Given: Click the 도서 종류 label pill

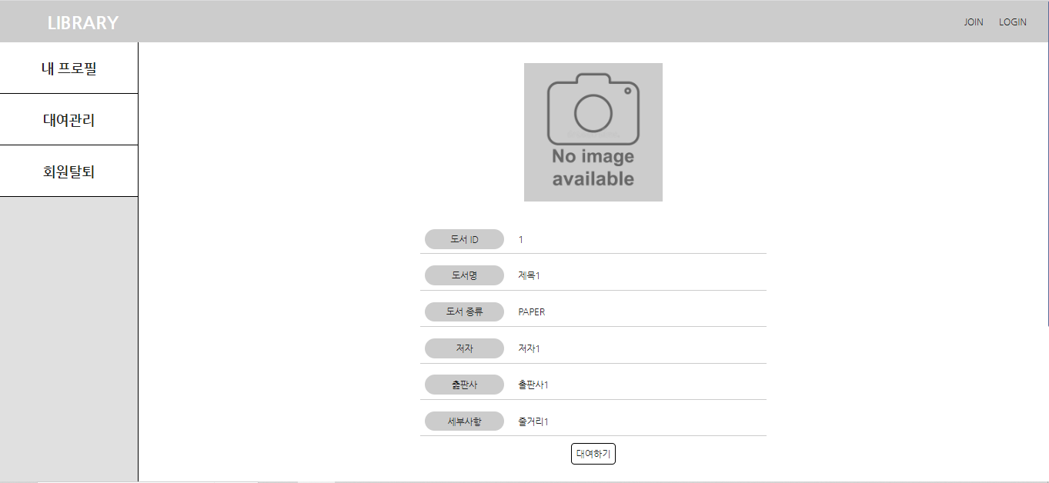Looking at the screenshot, I should [x=464, y=311].
